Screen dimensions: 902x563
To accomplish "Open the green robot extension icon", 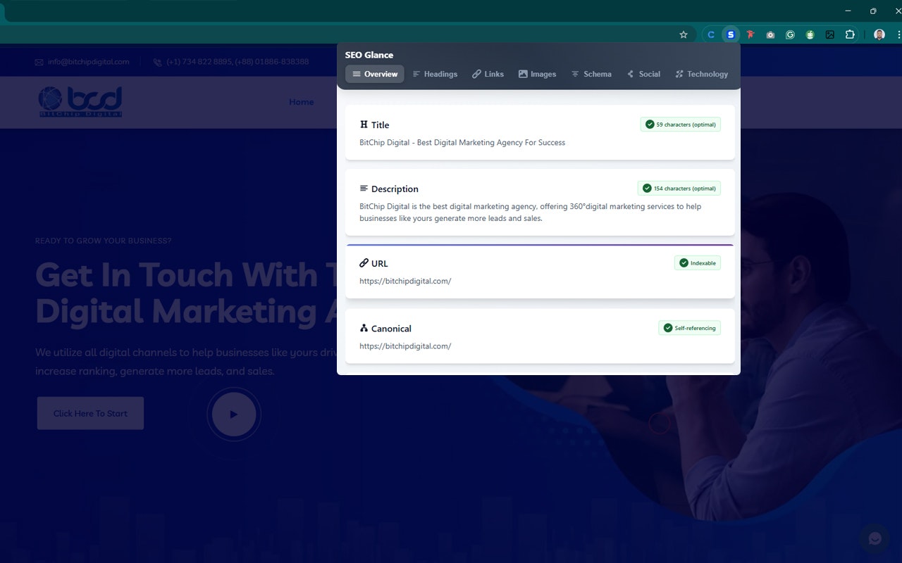I will pos(810,34).
